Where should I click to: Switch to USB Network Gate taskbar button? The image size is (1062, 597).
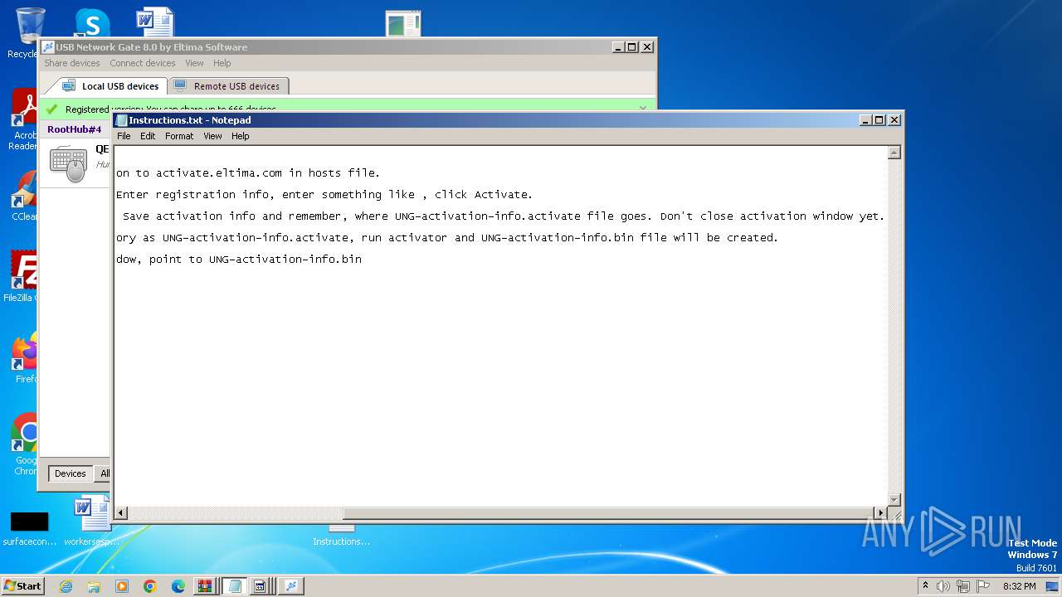pos(291,586)
